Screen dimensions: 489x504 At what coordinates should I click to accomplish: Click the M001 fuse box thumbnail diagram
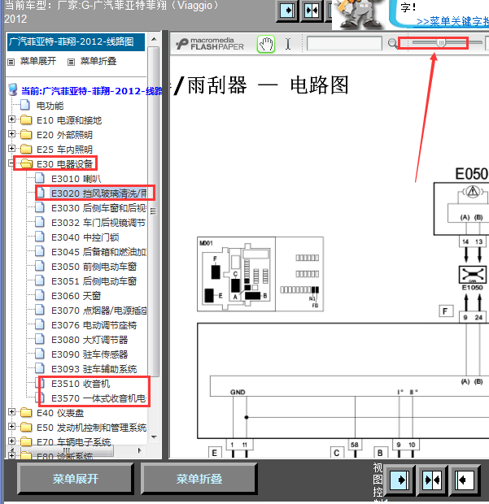(260, 274)
